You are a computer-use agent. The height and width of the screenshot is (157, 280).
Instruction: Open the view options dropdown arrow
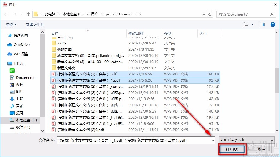[252, 24]
